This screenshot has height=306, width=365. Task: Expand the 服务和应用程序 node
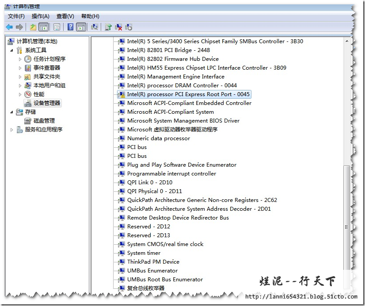click(11, 130)
